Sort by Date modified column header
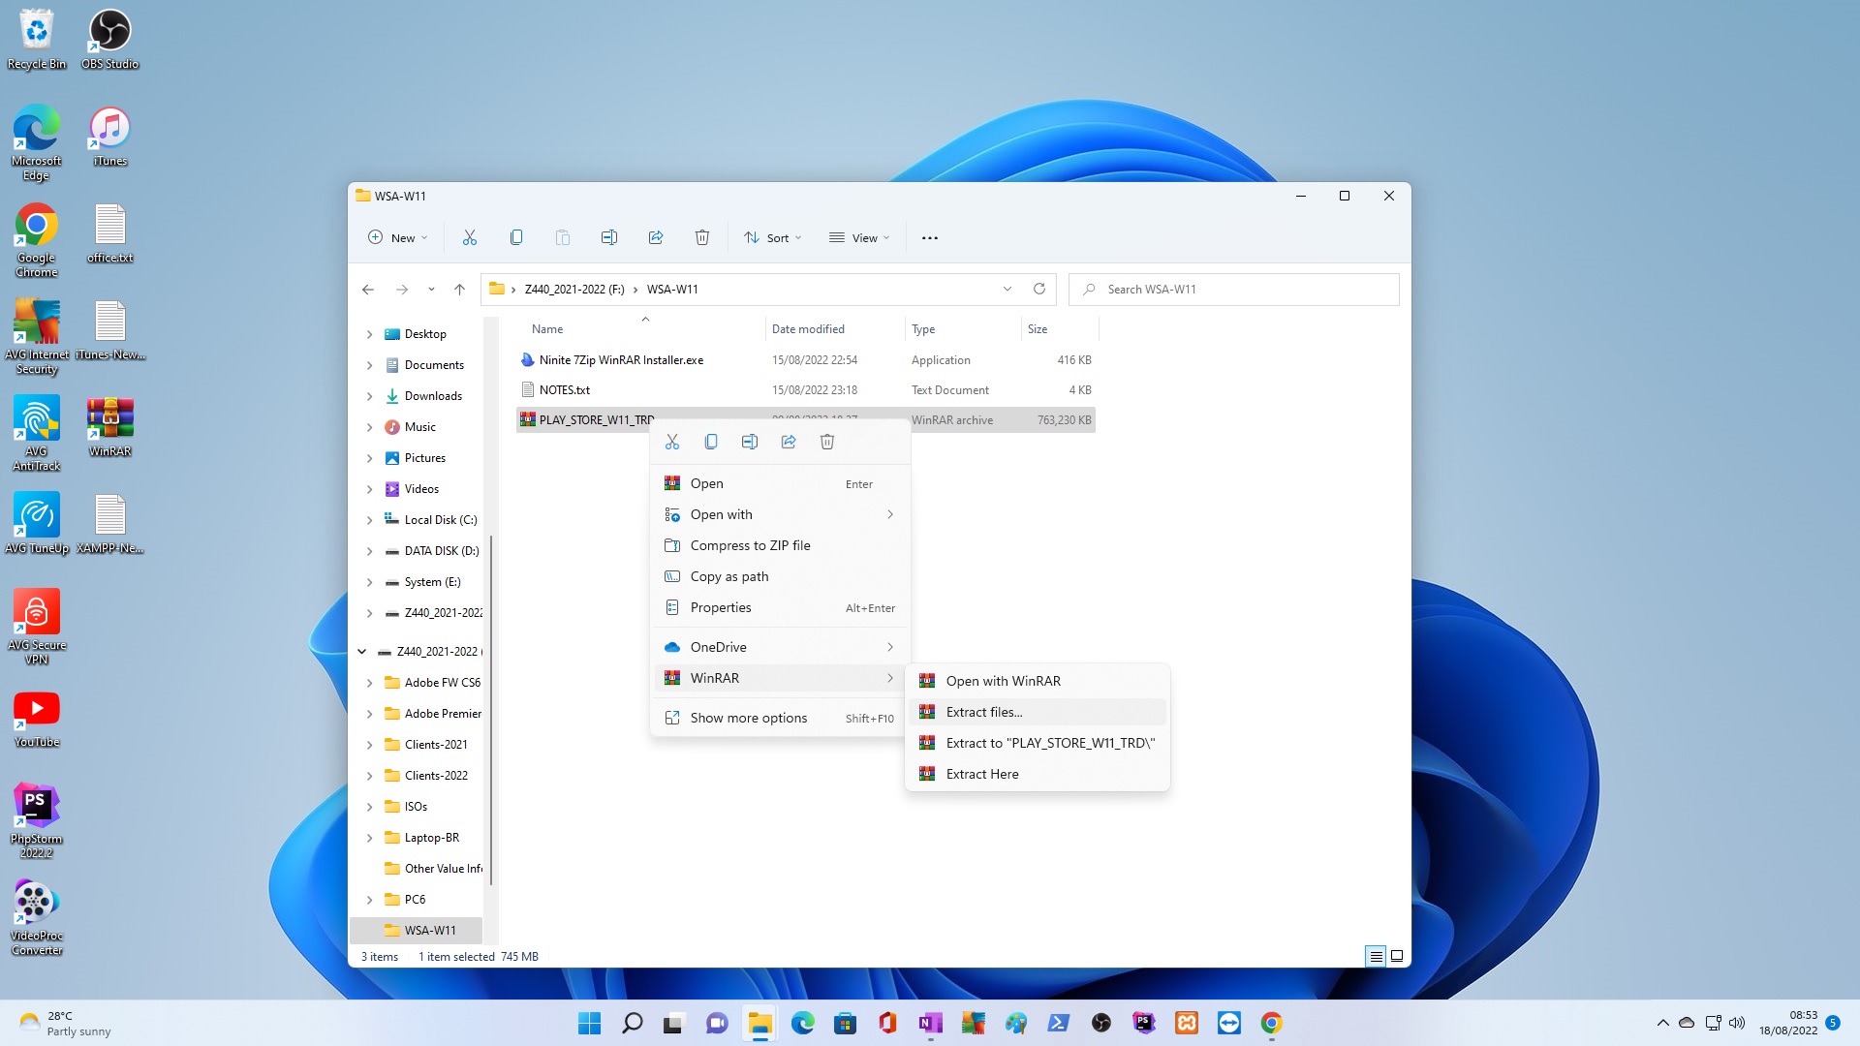Image resolution: width=1860 pixels, height=1046 pixels. point(833,329)
